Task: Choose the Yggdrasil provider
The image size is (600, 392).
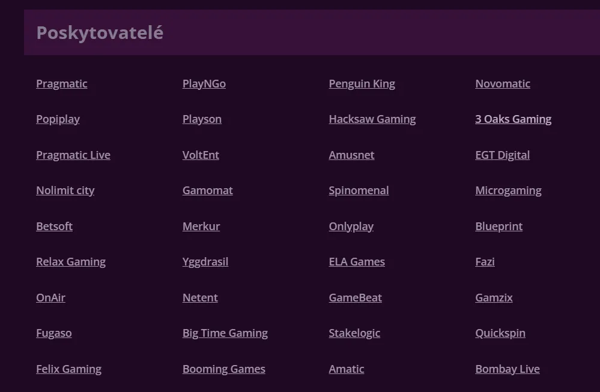Action: click(205, 262)
